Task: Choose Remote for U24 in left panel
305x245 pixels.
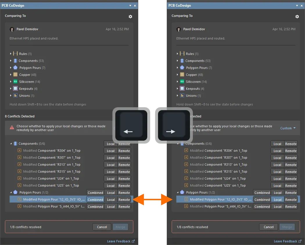Action: point(124,179)
